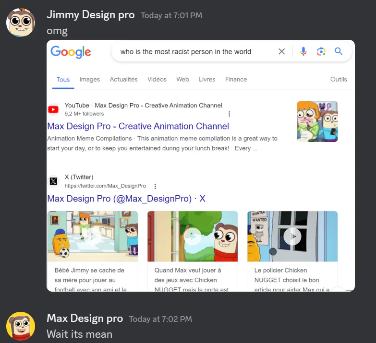Switch to Actualités tab

point(124,79)
